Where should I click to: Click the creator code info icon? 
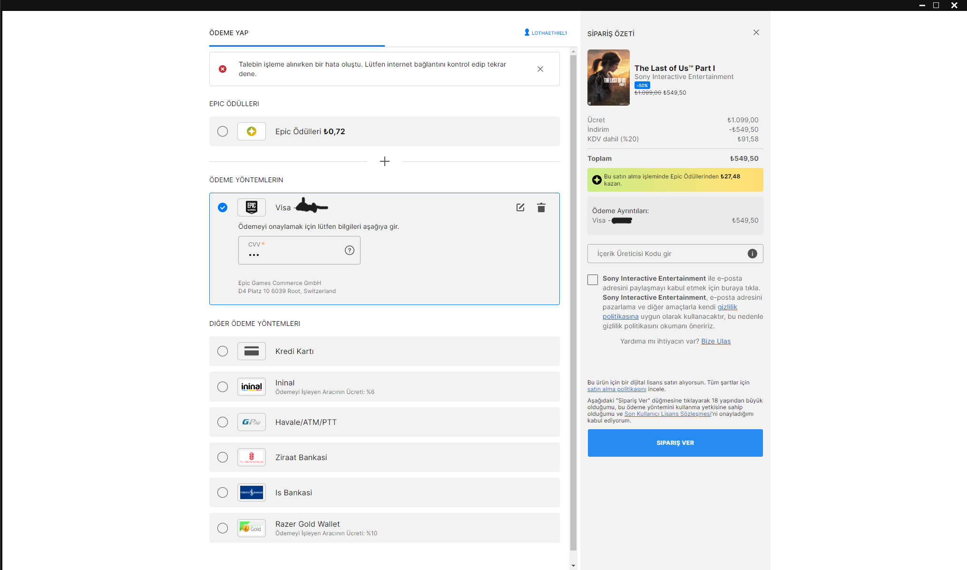coord(752,254)
